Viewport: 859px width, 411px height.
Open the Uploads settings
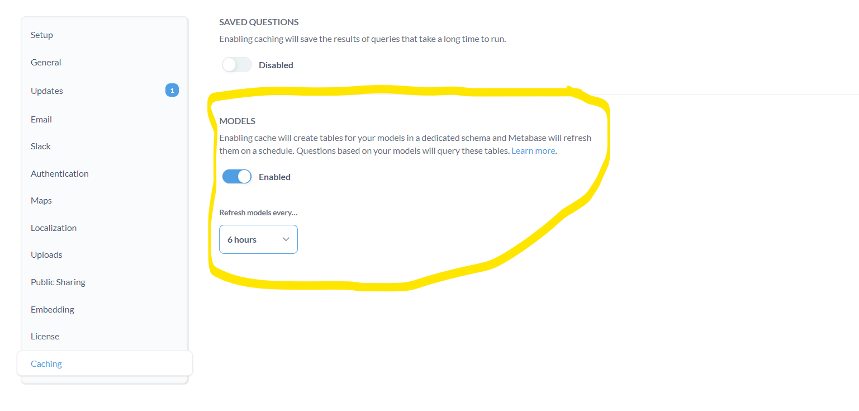[x=105, y=254]
